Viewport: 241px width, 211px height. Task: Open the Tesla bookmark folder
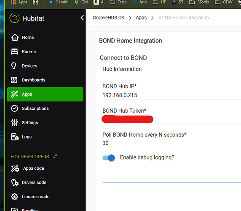click(118, 2)
